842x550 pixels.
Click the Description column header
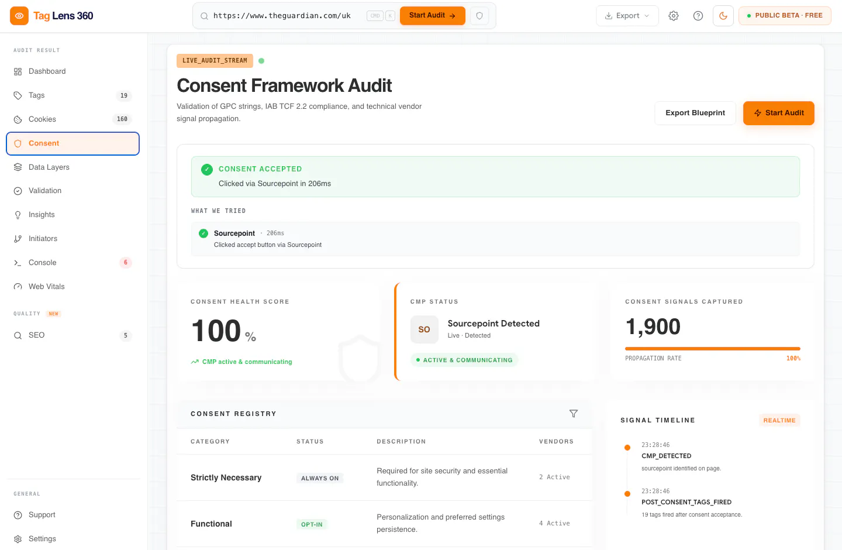[x=401, y=442]
